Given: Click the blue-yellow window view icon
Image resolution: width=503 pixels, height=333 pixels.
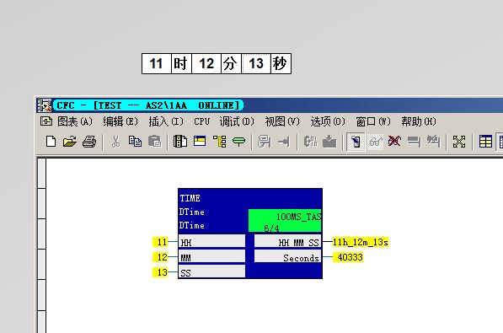Looking at the screenshot, I should 200,142.
